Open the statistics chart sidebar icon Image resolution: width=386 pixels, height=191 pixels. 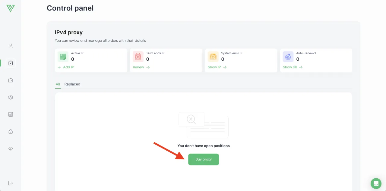(11, 114)
